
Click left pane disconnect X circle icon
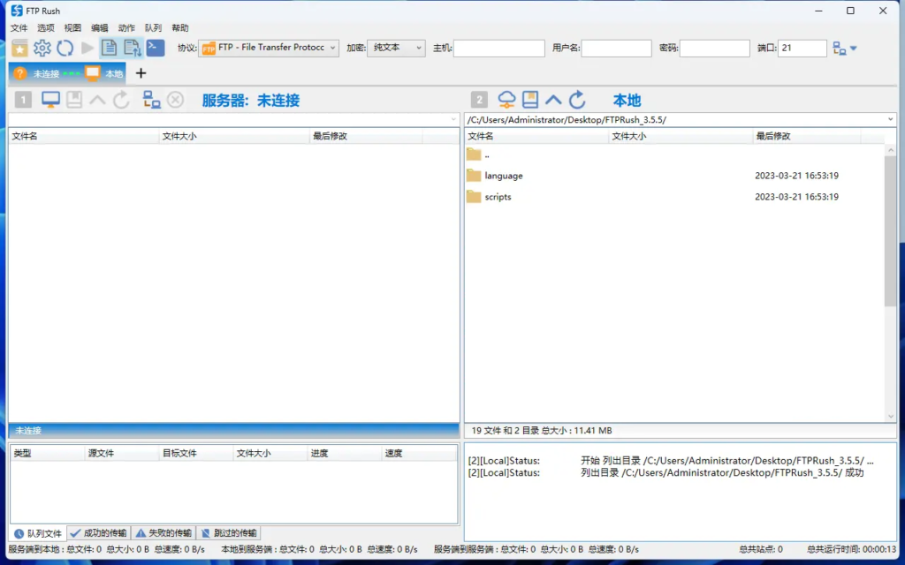176,101
